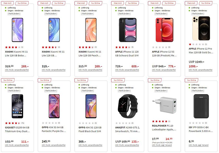The image size is (219, 153).
Task: Click star rating of Gigaset GS290
Action: click(x=12, y=123)
